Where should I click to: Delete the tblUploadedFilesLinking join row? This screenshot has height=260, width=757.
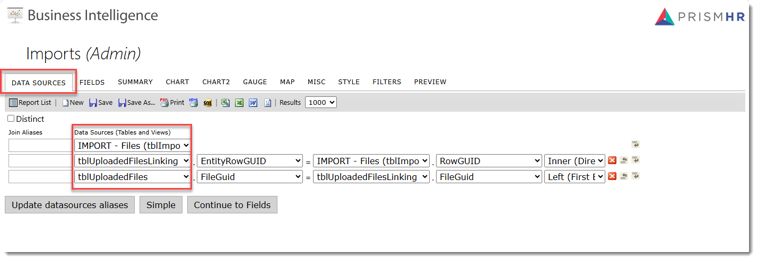click(612, 160)
